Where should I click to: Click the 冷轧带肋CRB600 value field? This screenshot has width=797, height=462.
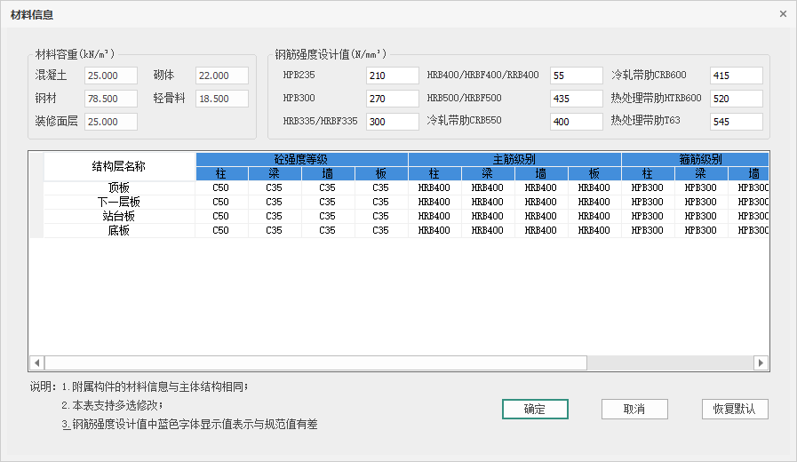coord(736,76)
